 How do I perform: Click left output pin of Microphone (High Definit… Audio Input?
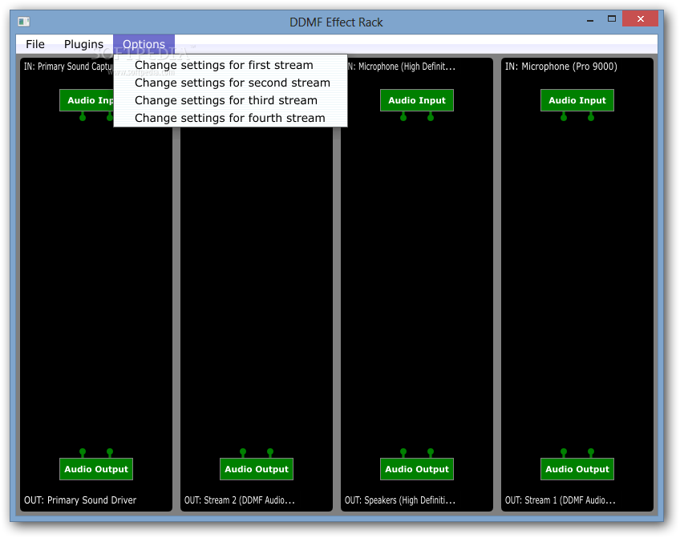(x=403, y=116)
